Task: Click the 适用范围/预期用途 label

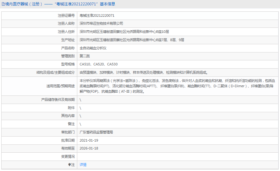Action: pos(60,86)
